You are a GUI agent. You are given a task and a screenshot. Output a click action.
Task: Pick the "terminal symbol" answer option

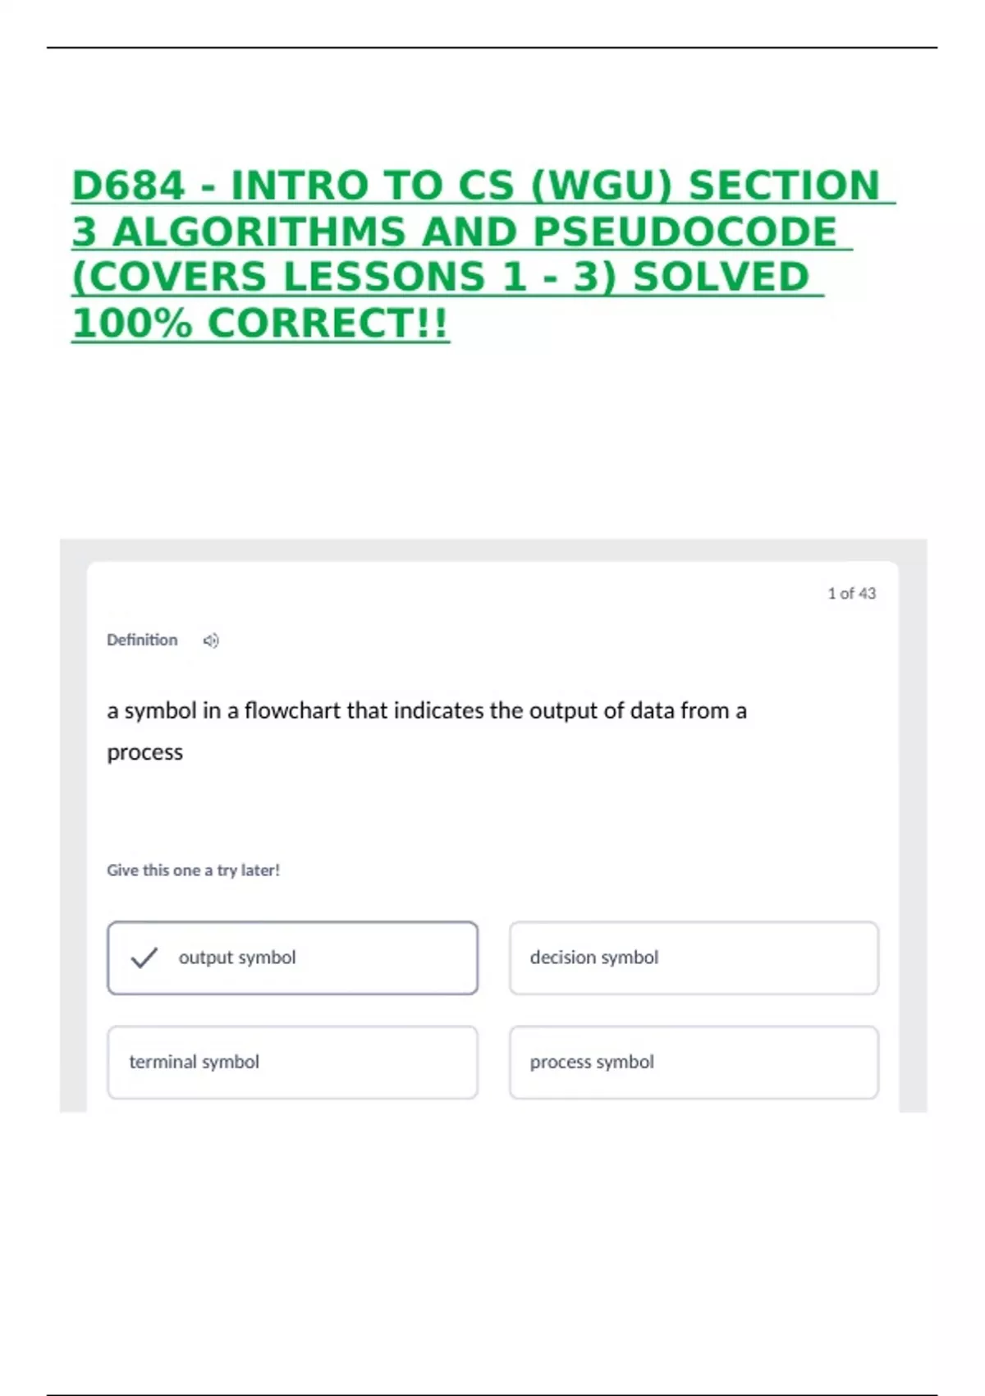pos(292,1062)
